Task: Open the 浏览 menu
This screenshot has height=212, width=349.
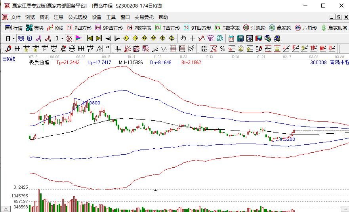Action: 30,17
